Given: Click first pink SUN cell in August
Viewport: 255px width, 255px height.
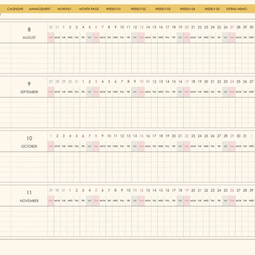Looking at the screenshot, I should pos(51,38).
